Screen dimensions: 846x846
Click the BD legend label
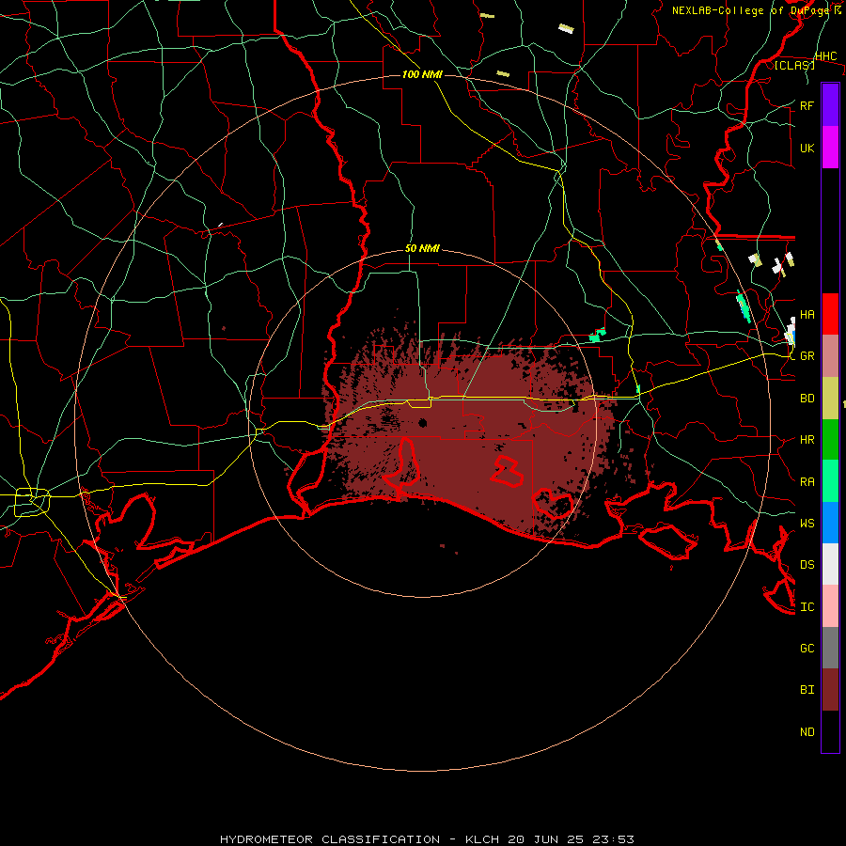point(807,399)
